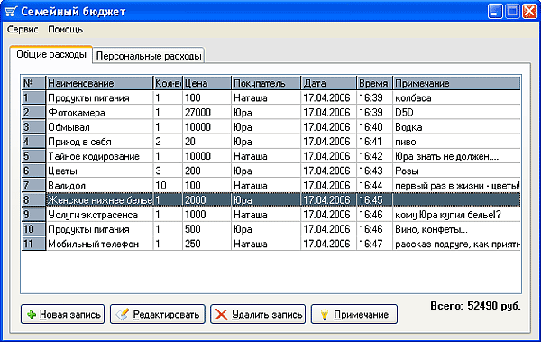Click the Наименование column header
The image size is (541, 342).
(99, 83)
